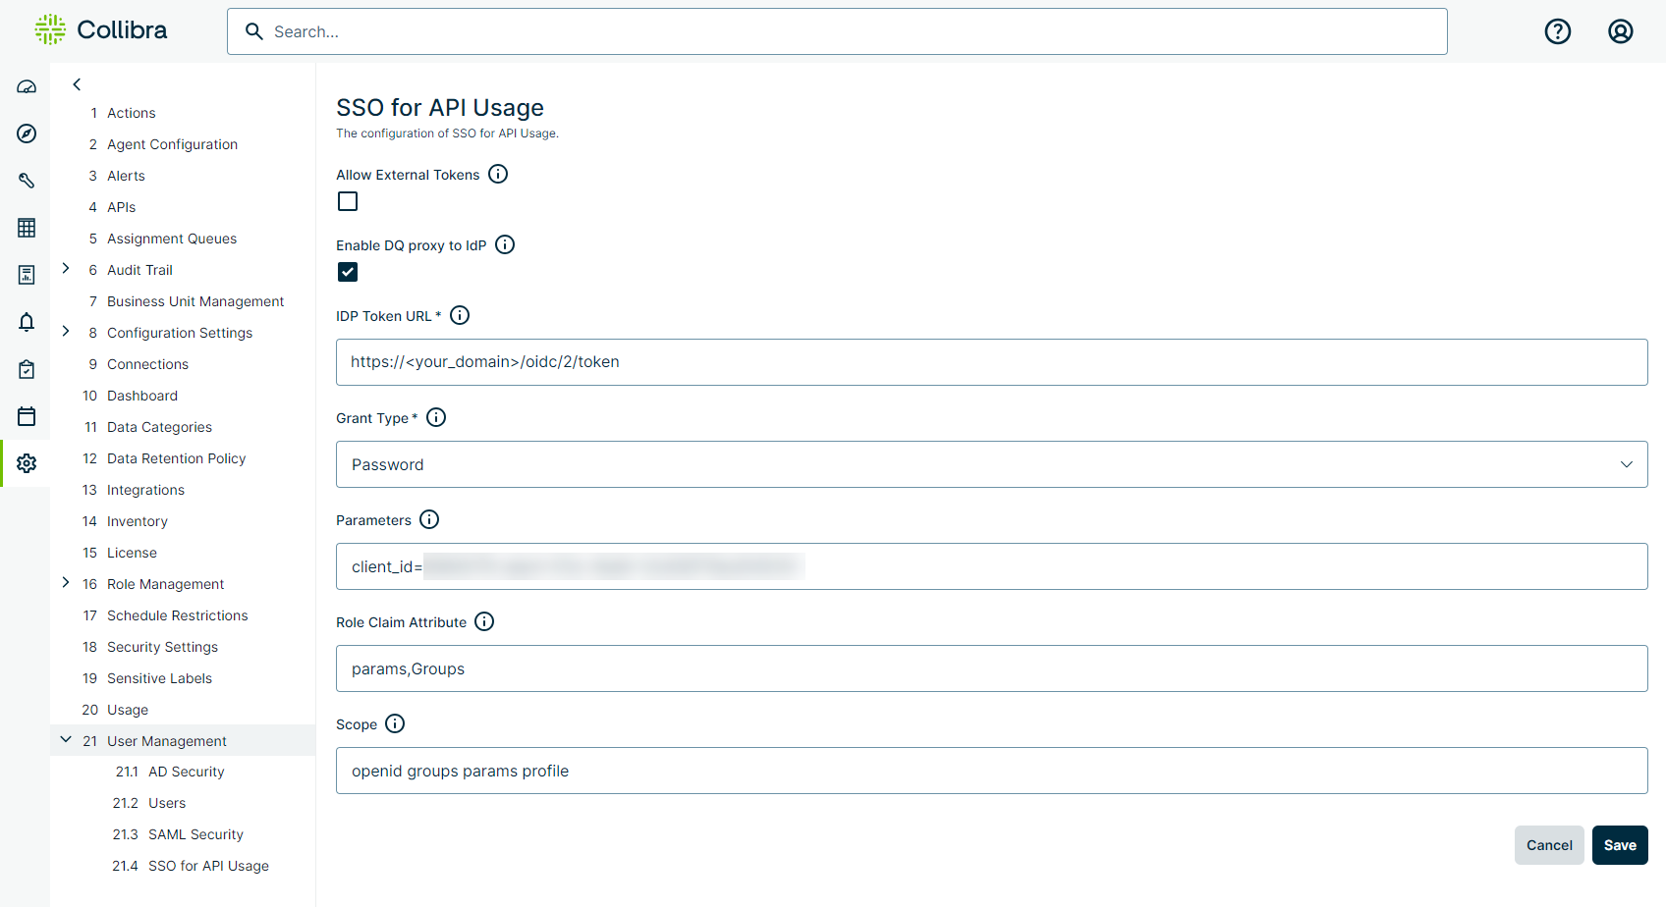
Task: Expand the Audit Trail section
Action: click(x=66, y=268)
